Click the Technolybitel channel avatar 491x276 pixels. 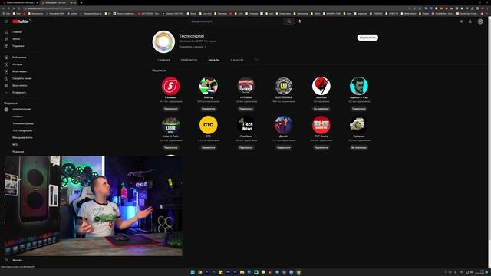point(163,41)
